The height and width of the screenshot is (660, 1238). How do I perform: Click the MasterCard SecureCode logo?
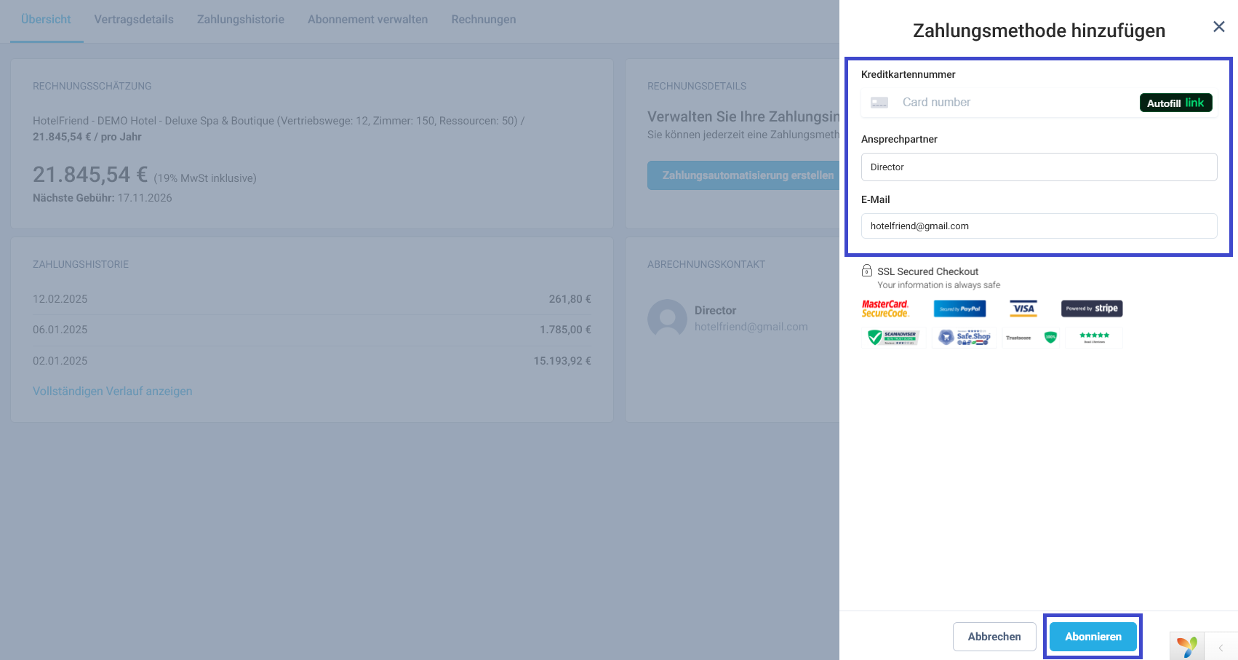(885, 309)
